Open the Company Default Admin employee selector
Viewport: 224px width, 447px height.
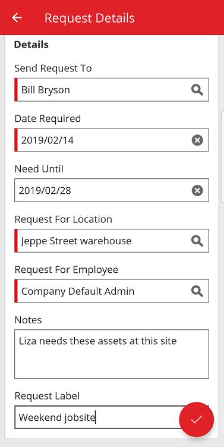coord(112,291)
